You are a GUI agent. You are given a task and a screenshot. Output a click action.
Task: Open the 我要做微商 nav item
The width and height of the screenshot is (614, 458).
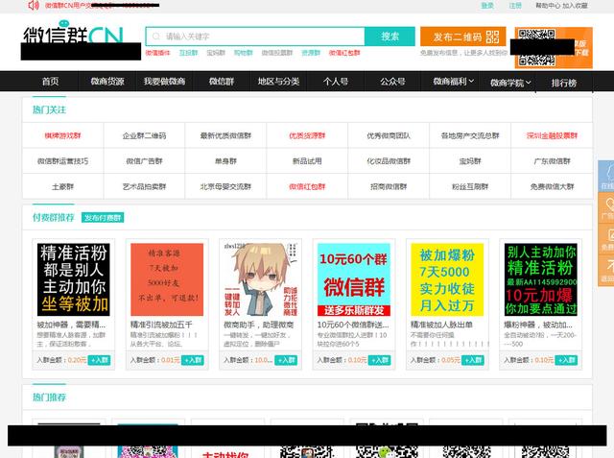tap(164, 81)
